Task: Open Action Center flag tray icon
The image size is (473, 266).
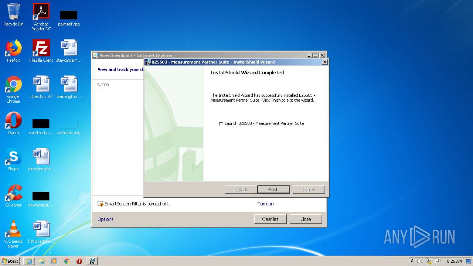Action: click(438, 261)
